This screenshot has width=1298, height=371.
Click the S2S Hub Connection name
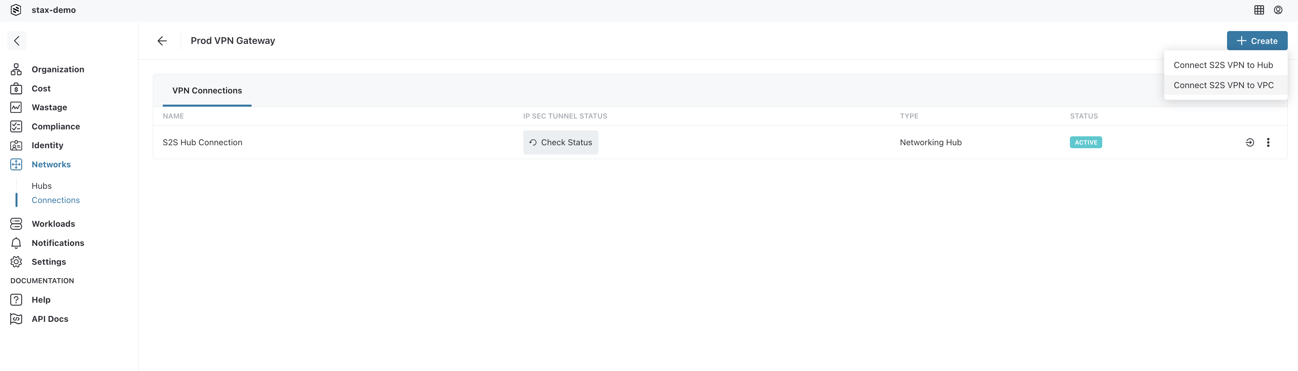[202, 143]
